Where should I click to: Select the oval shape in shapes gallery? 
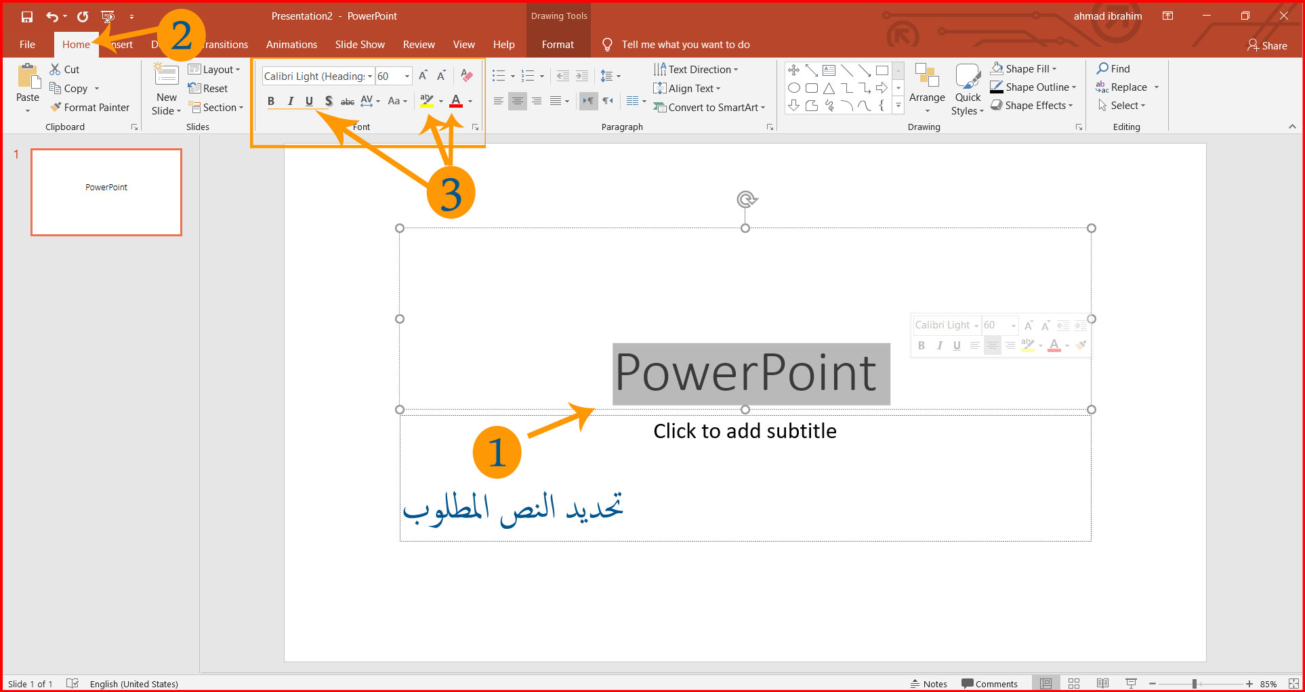tap(794, 88)
